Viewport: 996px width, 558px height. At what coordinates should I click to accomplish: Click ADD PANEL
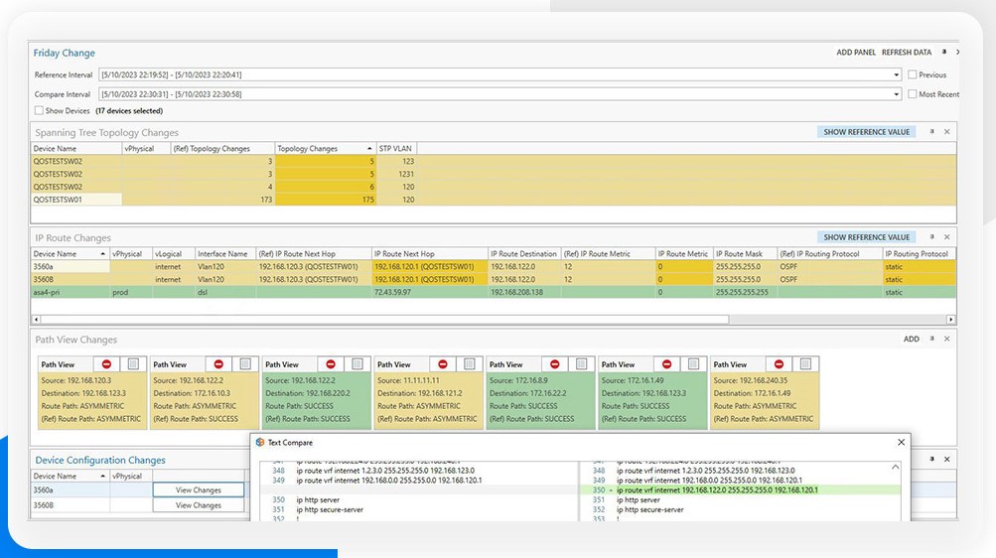pos(856,52)
